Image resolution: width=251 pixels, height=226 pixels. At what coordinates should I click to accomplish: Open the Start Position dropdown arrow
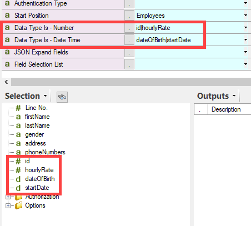click(245, 16)
